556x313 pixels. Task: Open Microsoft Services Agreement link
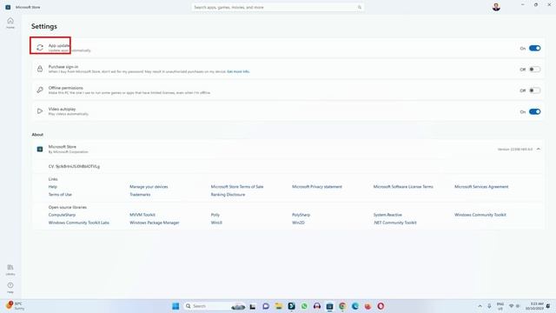tap(481, 187)
